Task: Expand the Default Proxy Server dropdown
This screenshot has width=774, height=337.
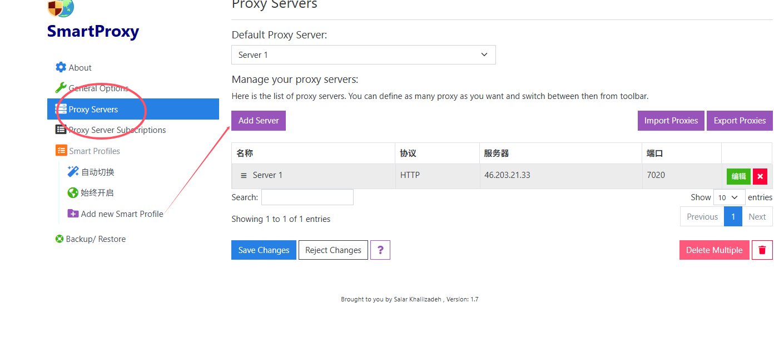Action: (364, 55)
